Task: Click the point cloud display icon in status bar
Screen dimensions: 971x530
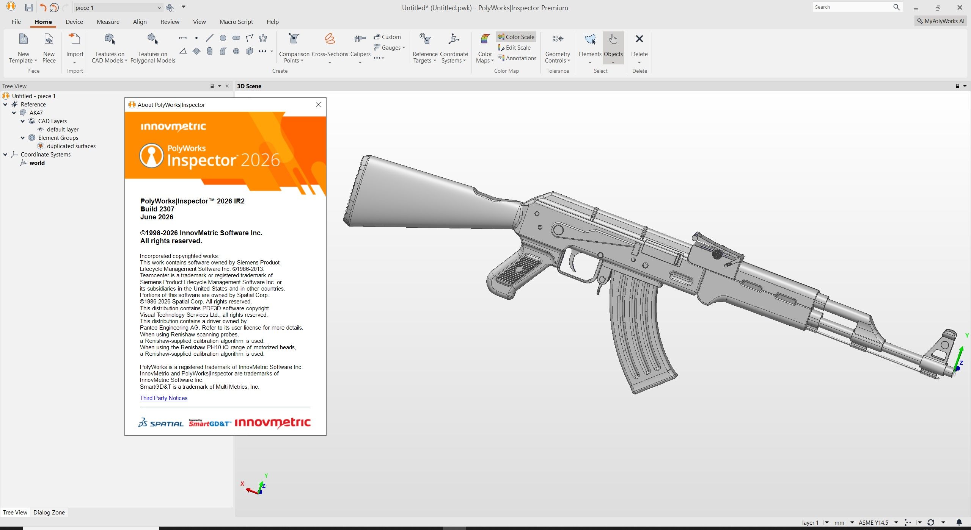Action: pyautogui.click(x=908, y=522)
